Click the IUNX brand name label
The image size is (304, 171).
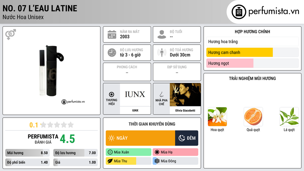click(x=135, y=110)
